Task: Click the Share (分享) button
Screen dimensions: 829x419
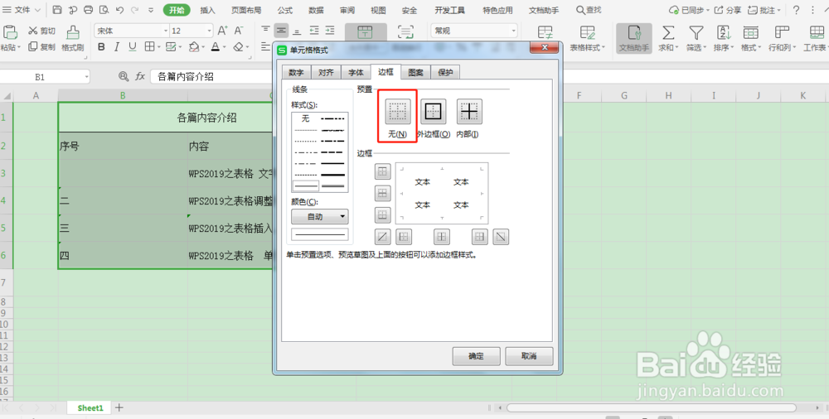Action: pyautogui.click(x=728, y=10)
